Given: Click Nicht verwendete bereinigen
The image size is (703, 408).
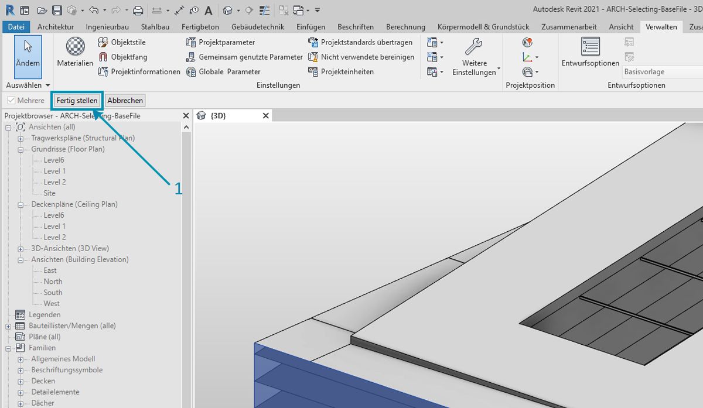Looking at the screenshot, I should pos(361,57).
